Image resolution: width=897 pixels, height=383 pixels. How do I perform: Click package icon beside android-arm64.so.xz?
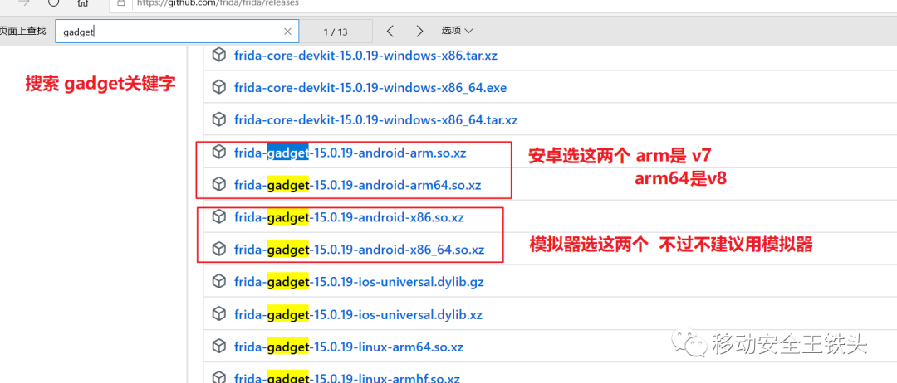pyautogui.click(x=218, y=184)
